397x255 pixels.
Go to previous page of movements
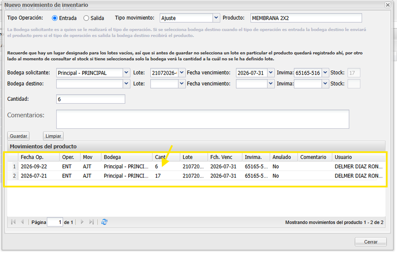22,222
